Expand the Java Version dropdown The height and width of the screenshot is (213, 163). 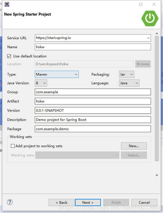41,83
